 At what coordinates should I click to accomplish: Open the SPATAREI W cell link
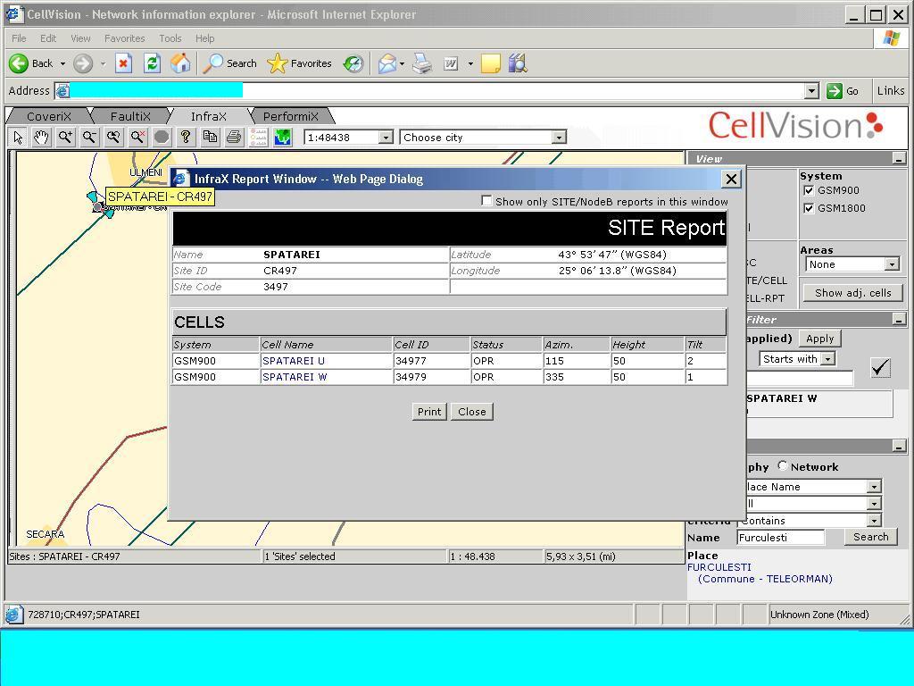[295, 377]
